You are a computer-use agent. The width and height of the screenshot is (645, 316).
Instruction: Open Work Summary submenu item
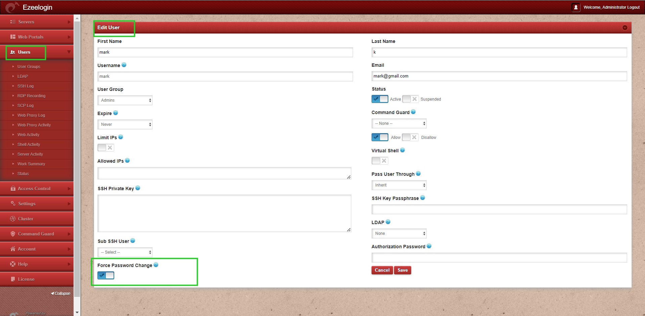[x=31, y=164]
